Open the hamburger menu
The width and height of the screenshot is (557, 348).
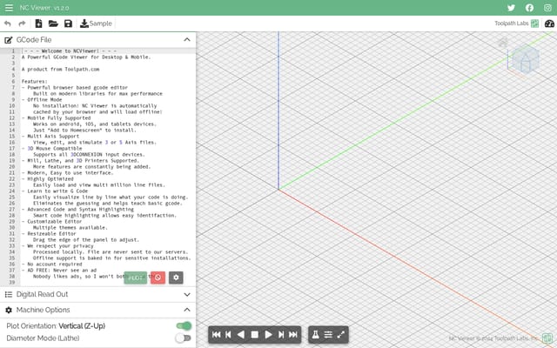(x=9, y=8)
